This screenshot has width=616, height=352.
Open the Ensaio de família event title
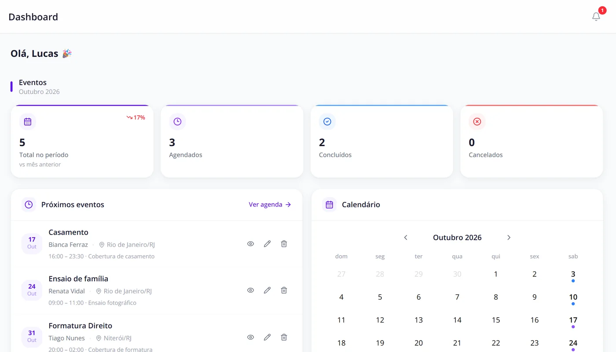(x=78, y=279)
